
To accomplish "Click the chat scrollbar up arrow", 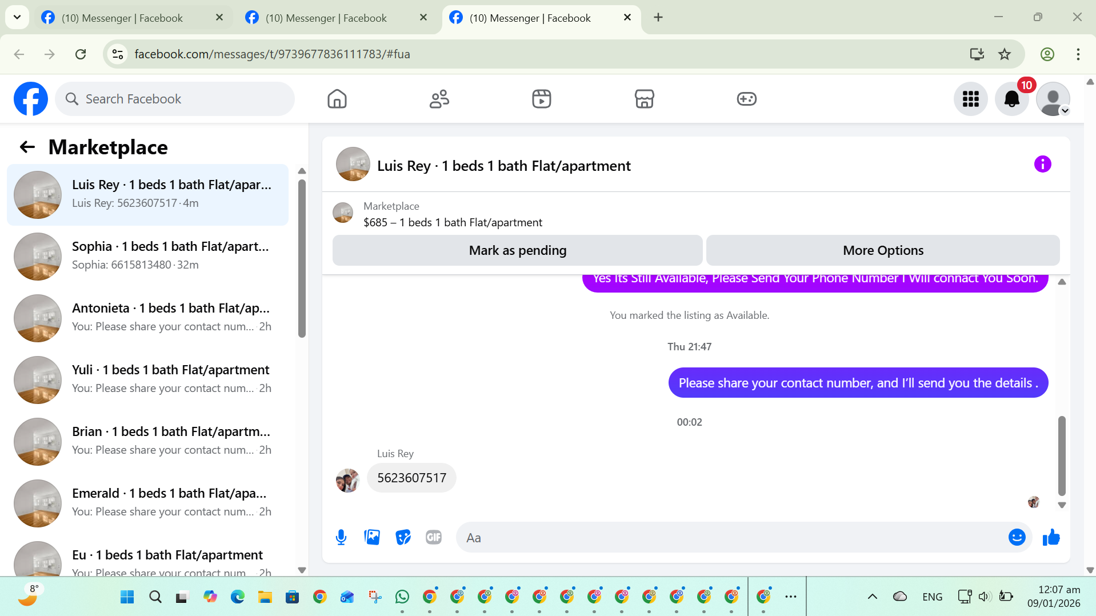I will 1062,282.
